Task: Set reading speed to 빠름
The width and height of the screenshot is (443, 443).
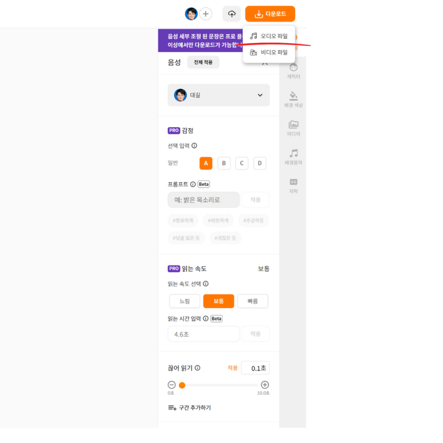Action: pyautogui.click(x=253, y=301)
